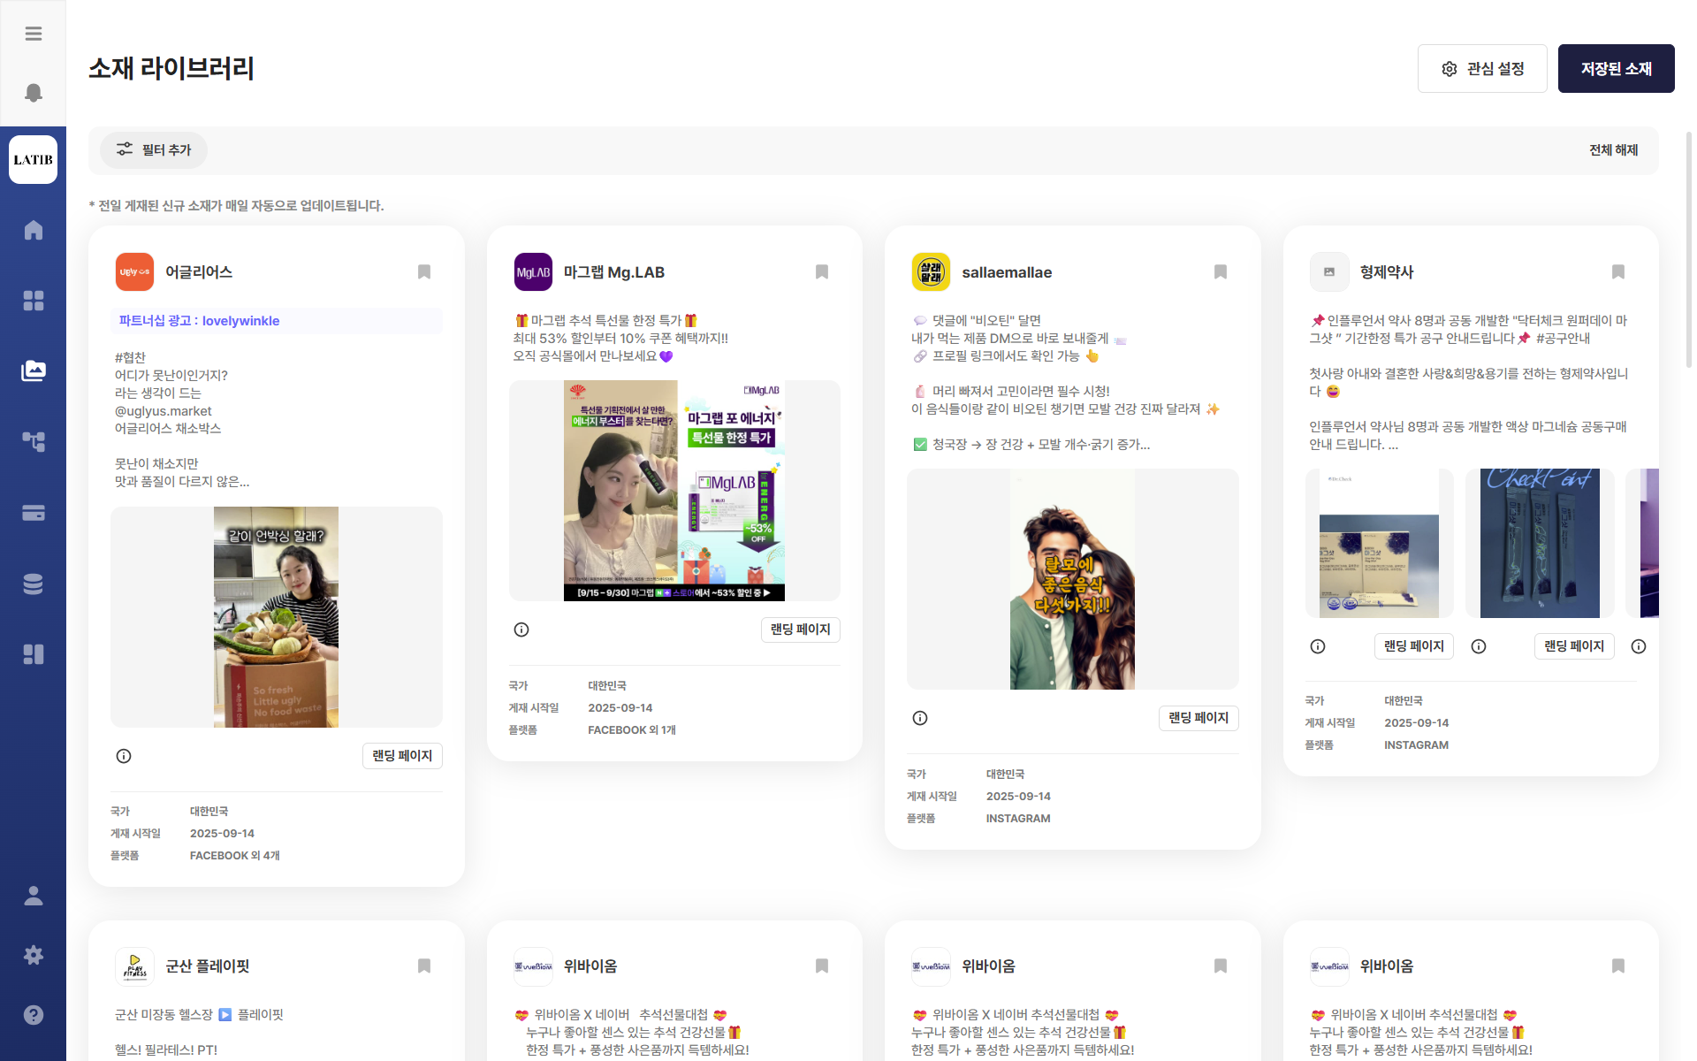Image resolution: width=1697 pixels, height=1061 pixels.
Task: Expand info icon on sallaemallae card
Action: click(920, 718)
